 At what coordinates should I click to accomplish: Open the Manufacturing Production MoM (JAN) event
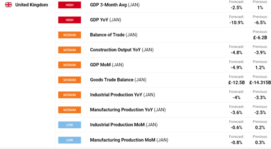click(x=129, y=140)
